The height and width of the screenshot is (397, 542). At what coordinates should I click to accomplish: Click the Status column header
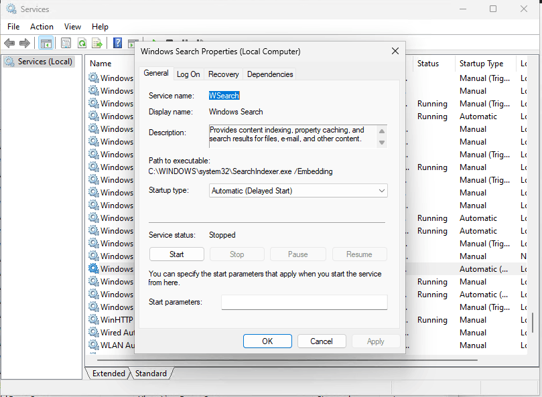(x=428, y=64)
